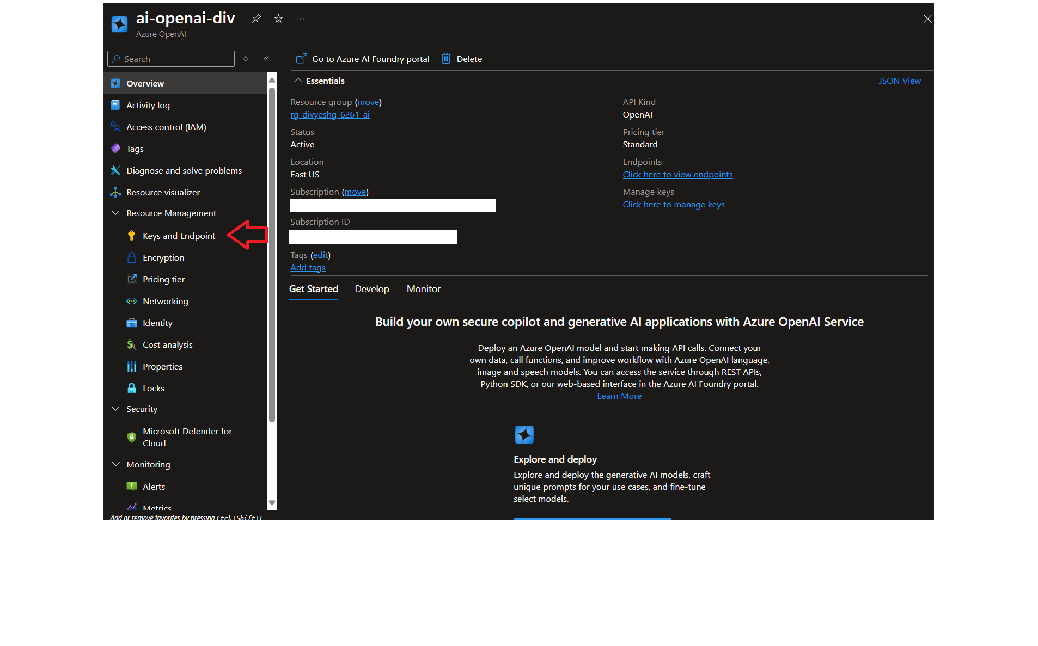The image size is (1038, 646).
Task: Click the Active status value
Action: [302, 144]
